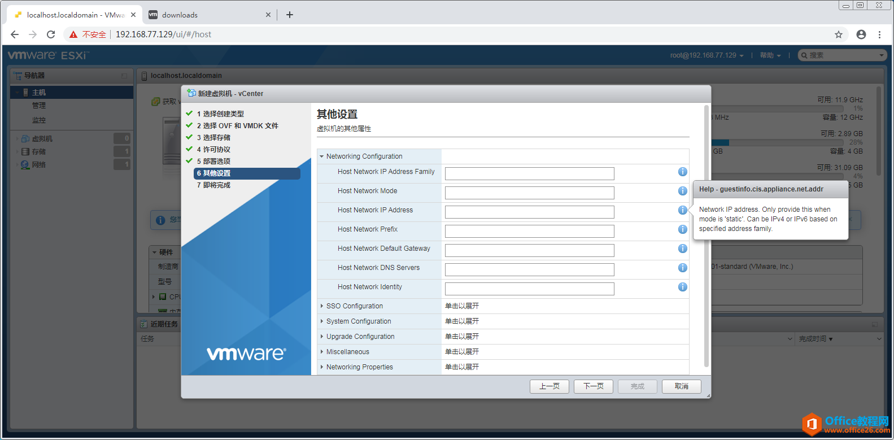This screenshot has width=894, height=440.
Task: Click the 下一页 next button
Action: [x=594, y=386]
